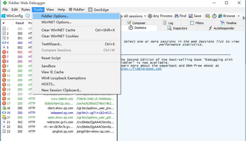Click the timer clock toolbar icon
Viewport: 246px width, 141px height.
[x=214, y=16]
